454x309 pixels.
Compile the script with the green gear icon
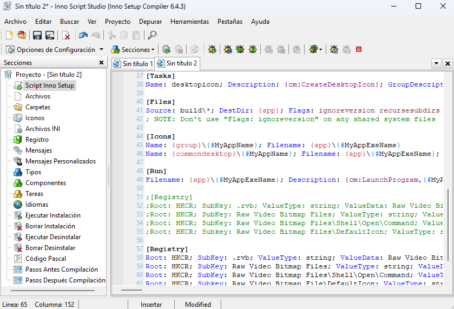(166, 49)
